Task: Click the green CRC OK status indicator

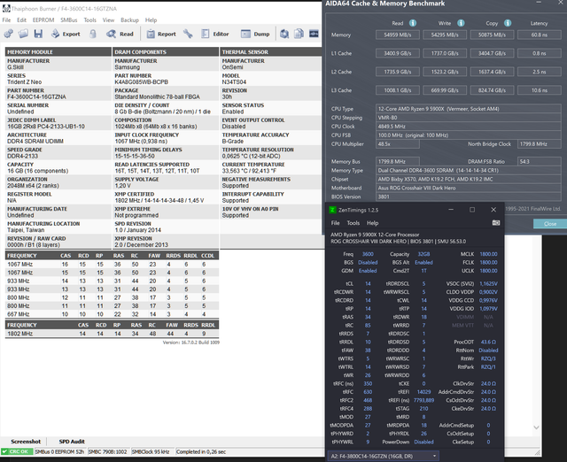Action: (x=17, y=451)
